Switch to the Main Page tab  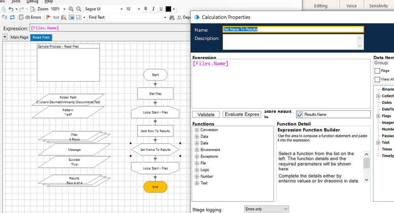19,37
